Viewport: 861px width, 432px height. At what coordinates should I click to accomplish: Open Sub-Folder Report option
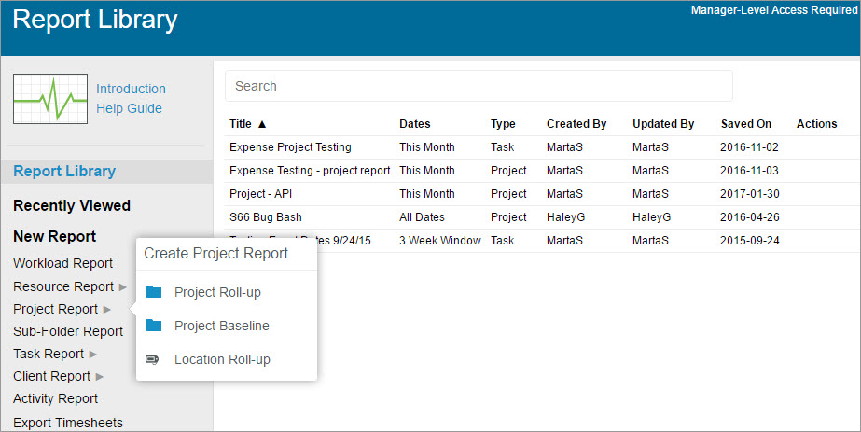point(68,331)
